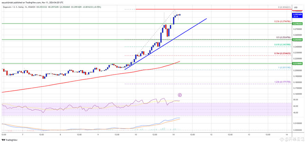Click the green 0.2523022 price level tag
Image resolution: width=306 pixels, height=143 pixels.
298,40
